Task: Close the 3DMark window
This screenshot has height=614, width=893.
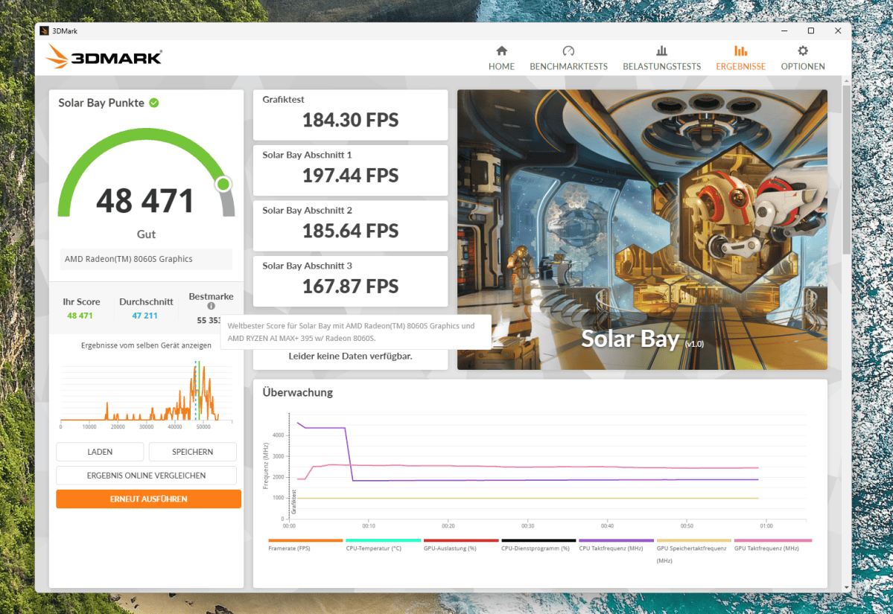Action: point(838,31)
